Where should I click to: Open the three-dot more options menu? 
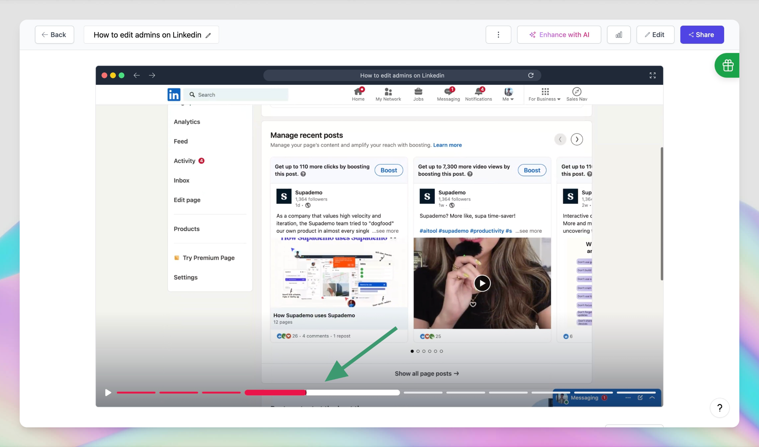pyautogui.click(x=498, y=35)
